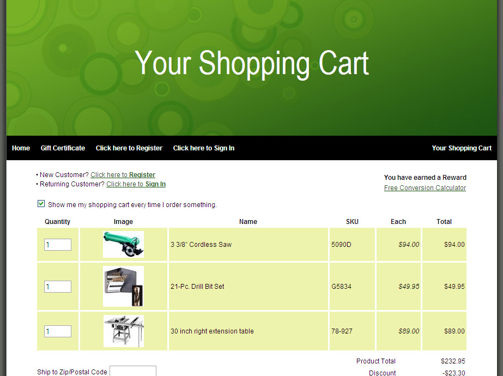Viewport: 503px width, 376px height.
Task: Focus the Cordless Saw quantity field
Action: [x=58, y=245]
